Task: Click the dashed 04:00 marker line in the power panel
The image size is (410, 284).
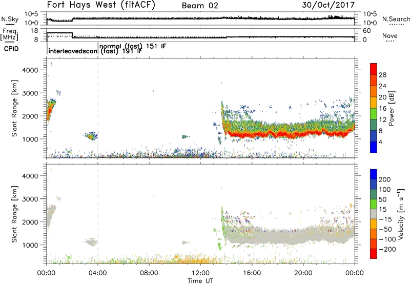Action: (98, 108)
